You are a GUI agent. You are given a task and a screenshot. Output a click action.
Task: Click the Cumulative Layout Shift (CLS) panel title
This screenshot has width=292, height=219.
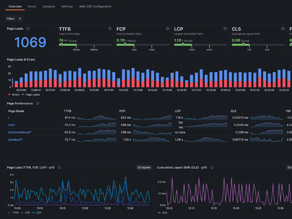click(182, 168)
